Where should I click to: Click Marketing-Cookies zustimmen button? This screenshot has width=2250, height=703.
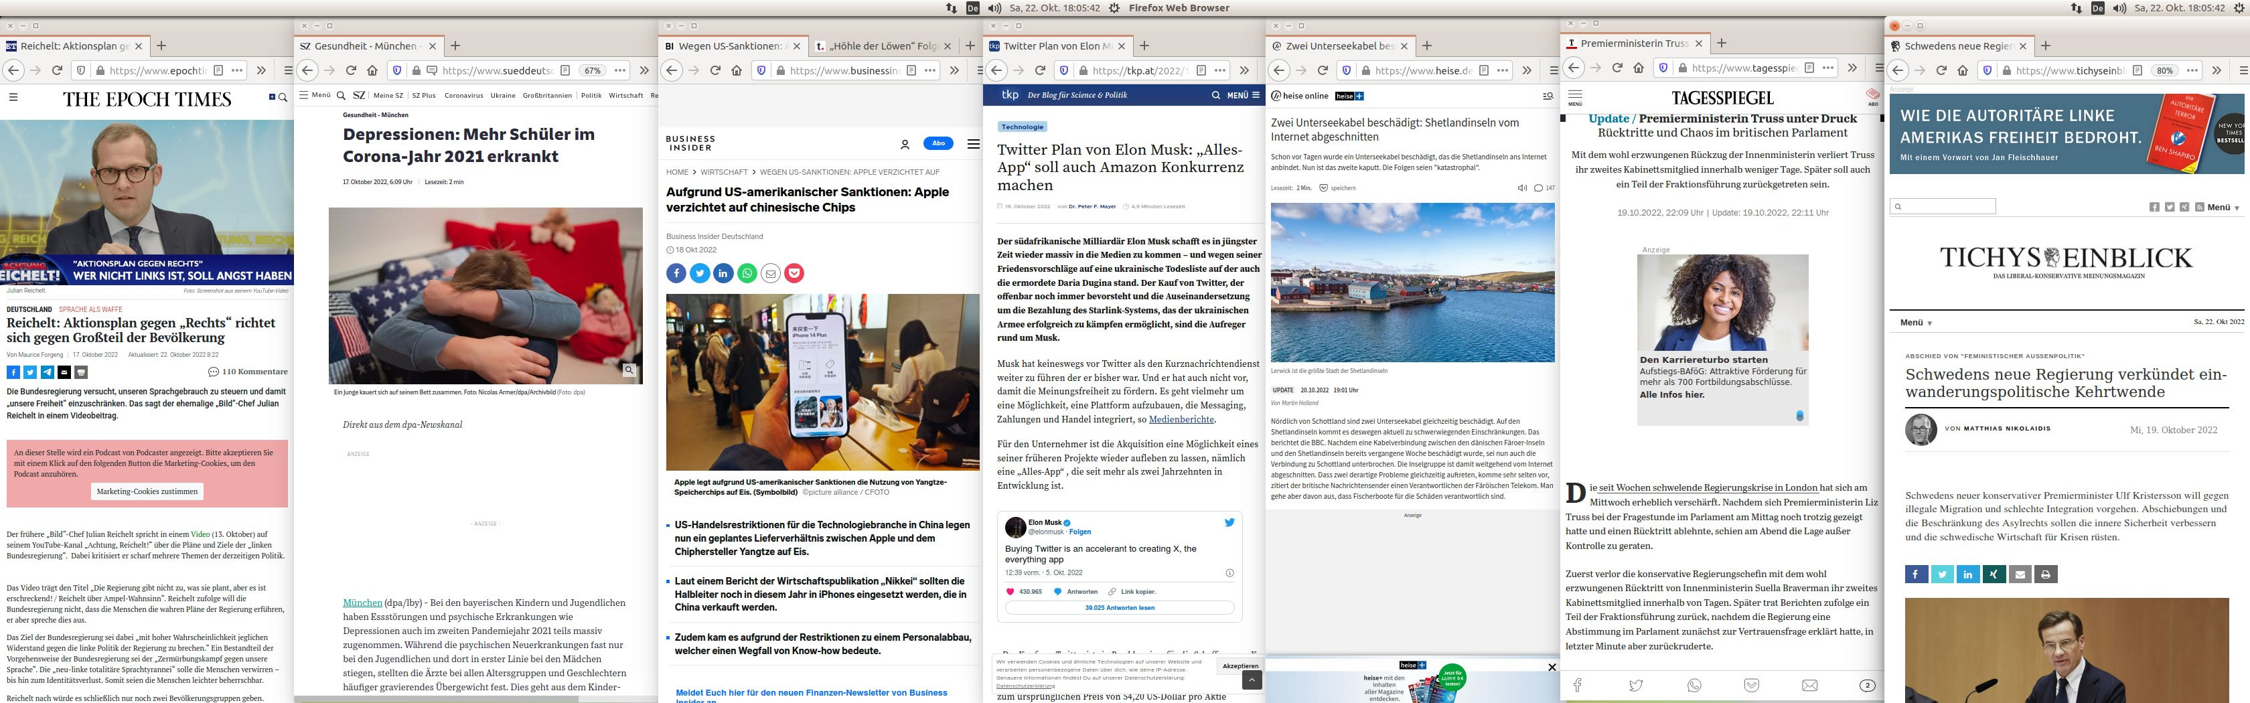[x=147, y=491]
